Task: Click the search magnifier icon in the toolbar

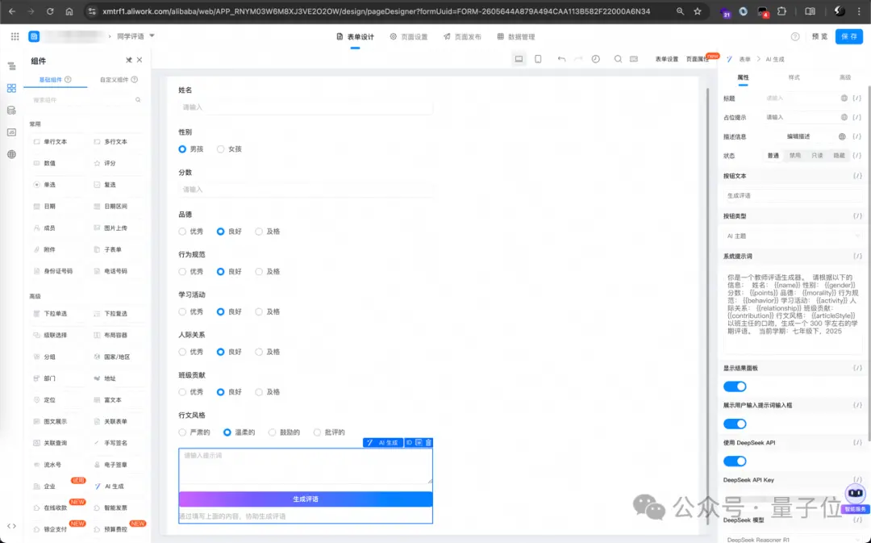Action: [619, 58]
